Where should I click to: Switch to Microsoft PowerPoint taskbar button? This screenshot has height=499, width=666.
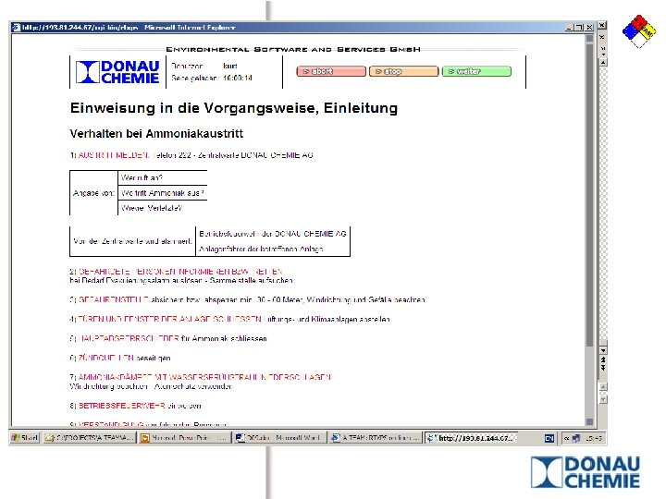click(x=185, y=437)
